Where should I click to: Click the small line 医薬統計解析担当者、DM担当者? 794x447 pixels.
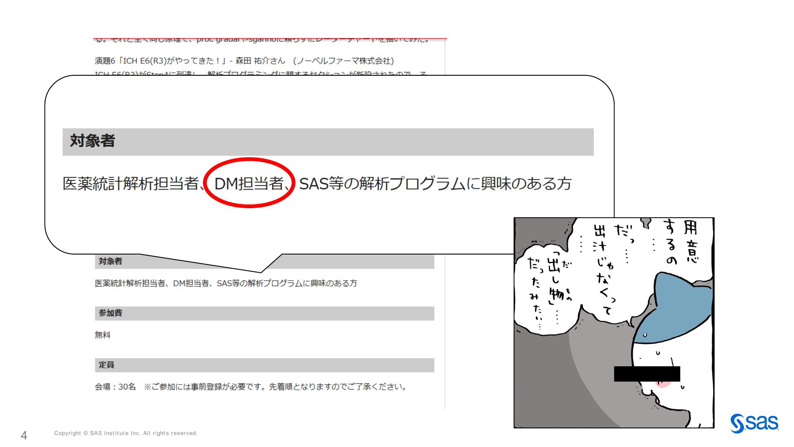226,284
